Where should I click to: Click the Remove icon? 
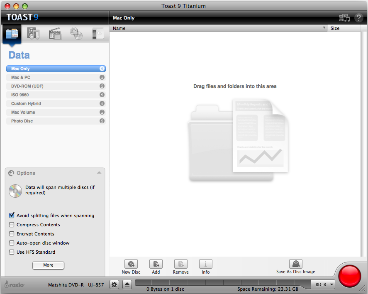click(181, 264)
